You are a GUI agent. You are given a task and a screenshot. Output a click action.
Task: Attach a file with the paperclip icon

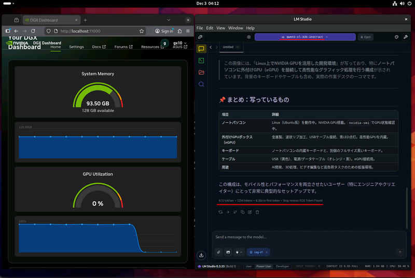pyautogui.click(x=218, y=252)
